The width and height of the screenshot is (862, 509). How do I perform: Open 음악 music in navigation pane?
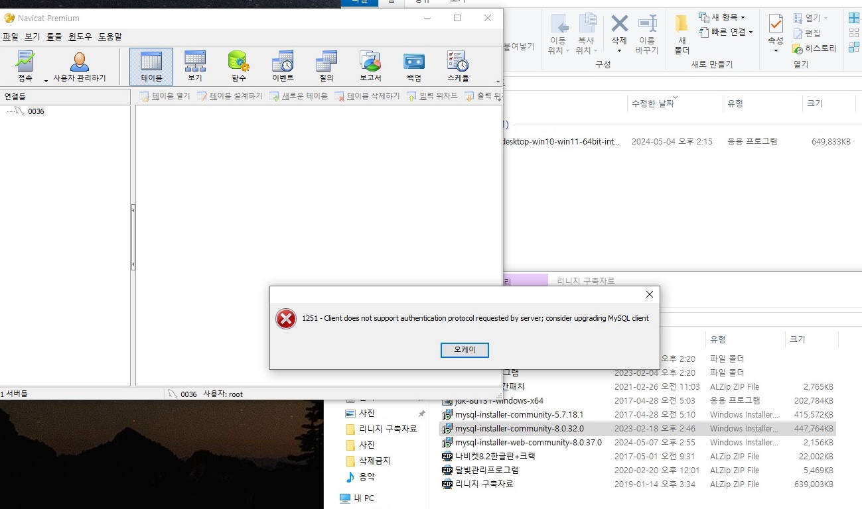(360, 477)
